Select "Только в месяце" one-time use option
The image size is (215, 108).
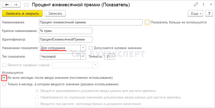click(4, 84)
